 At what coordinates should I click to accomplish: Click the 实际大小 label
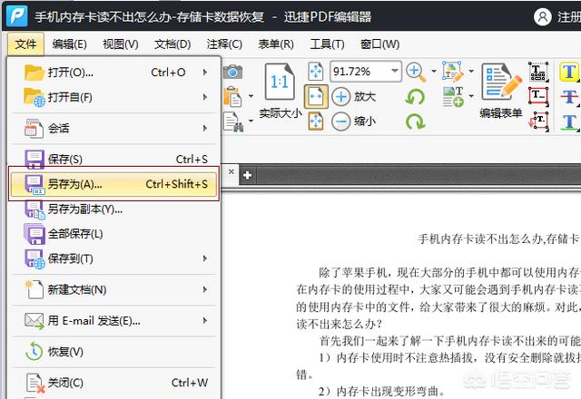point(281,112)
